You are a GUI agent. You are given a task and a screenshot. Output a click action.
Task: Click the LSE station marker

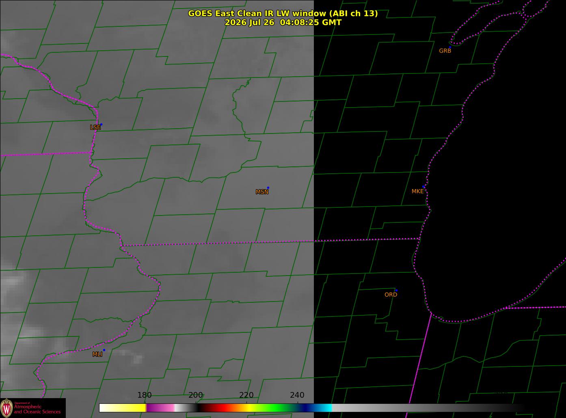click(x=101, y=124)
